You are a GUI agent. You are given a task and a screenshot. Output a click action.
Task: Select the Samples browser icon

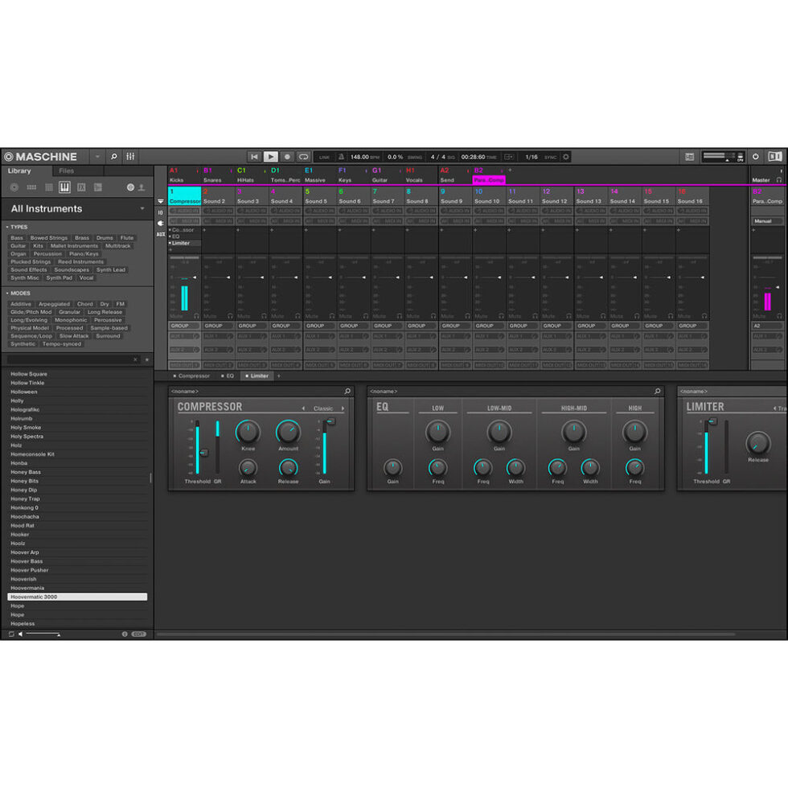point(98,187)
